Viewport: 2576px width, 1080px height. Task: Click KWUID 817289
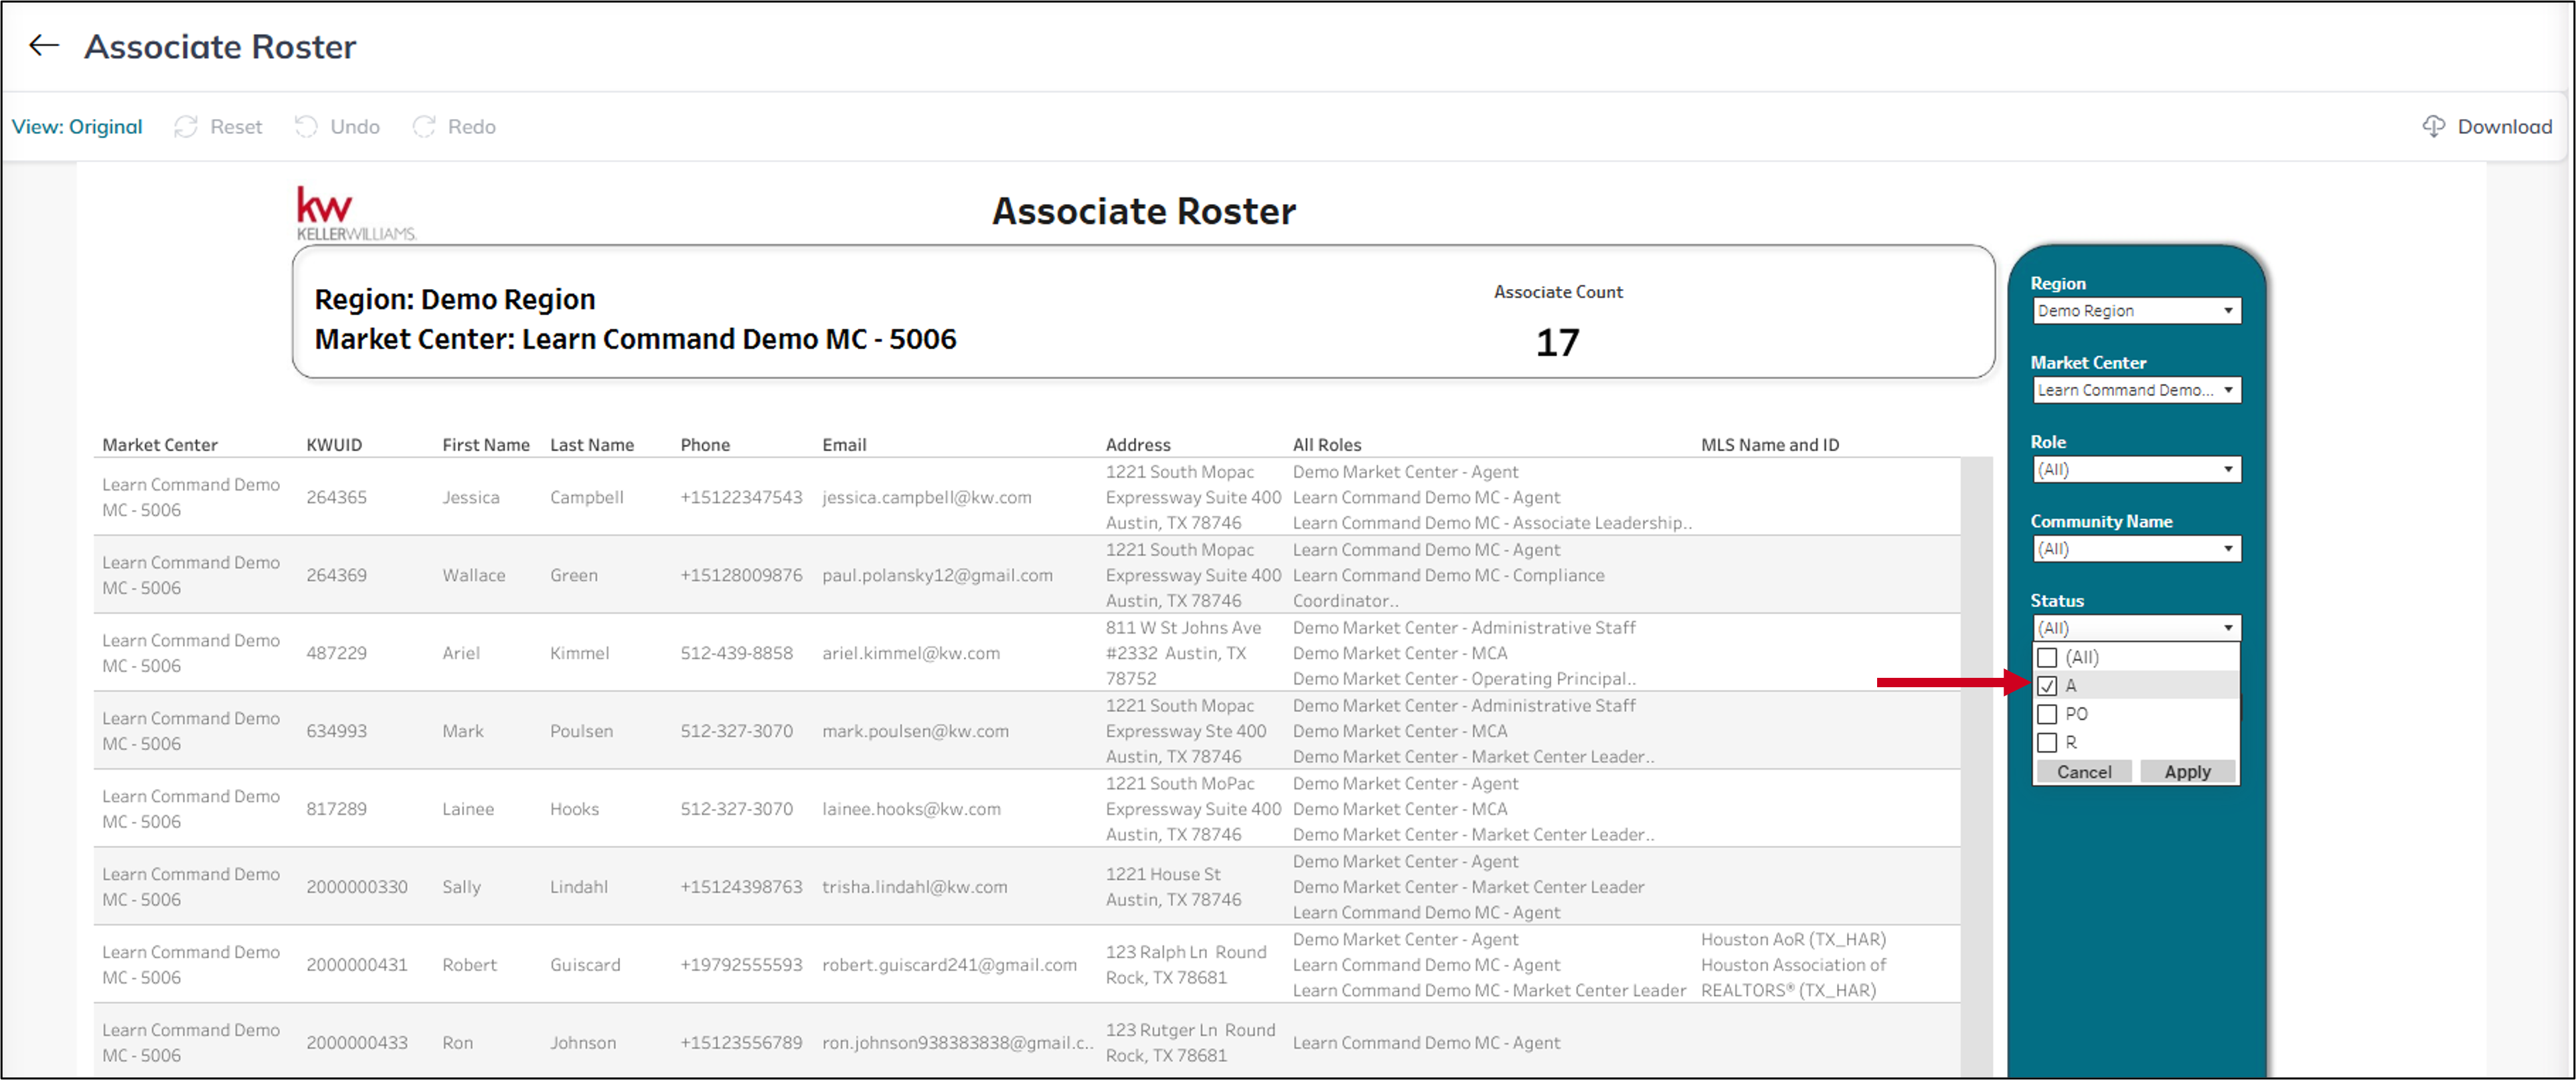coord(336,809)
